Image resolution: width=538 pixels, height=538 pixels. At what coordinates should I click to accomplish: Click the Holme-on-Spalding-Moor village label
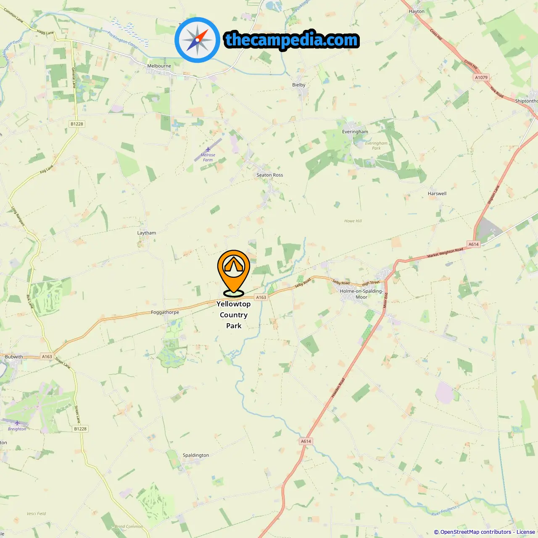[361, 294]
